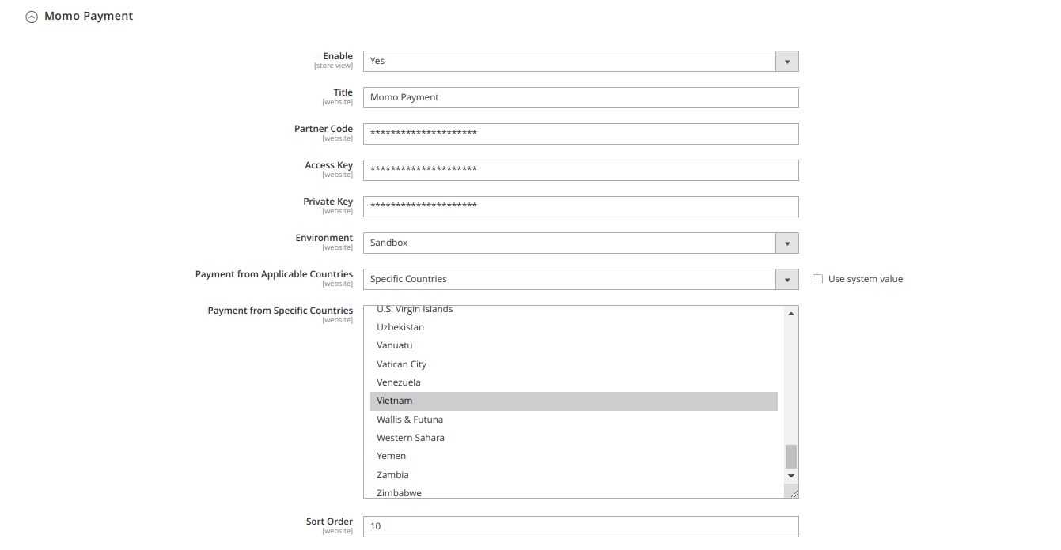Image resolution: width=1061 pixels, height=550 pixels.
Task: Check the Use system value checkbox
Action: point(818,279)
